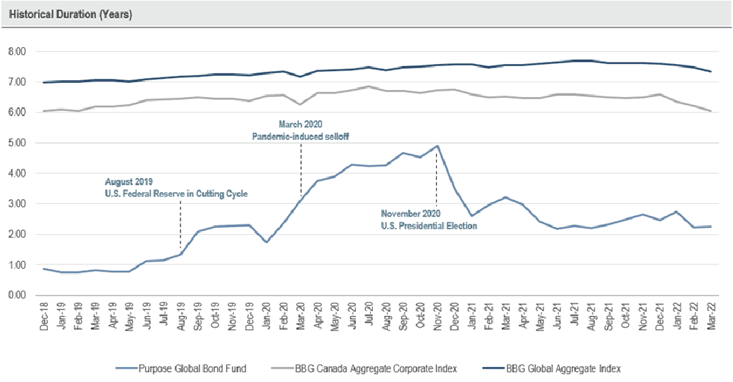
Task: Click the 'November 2020 U.S. Presidential Election' annotation
Action: coord(429,219)
